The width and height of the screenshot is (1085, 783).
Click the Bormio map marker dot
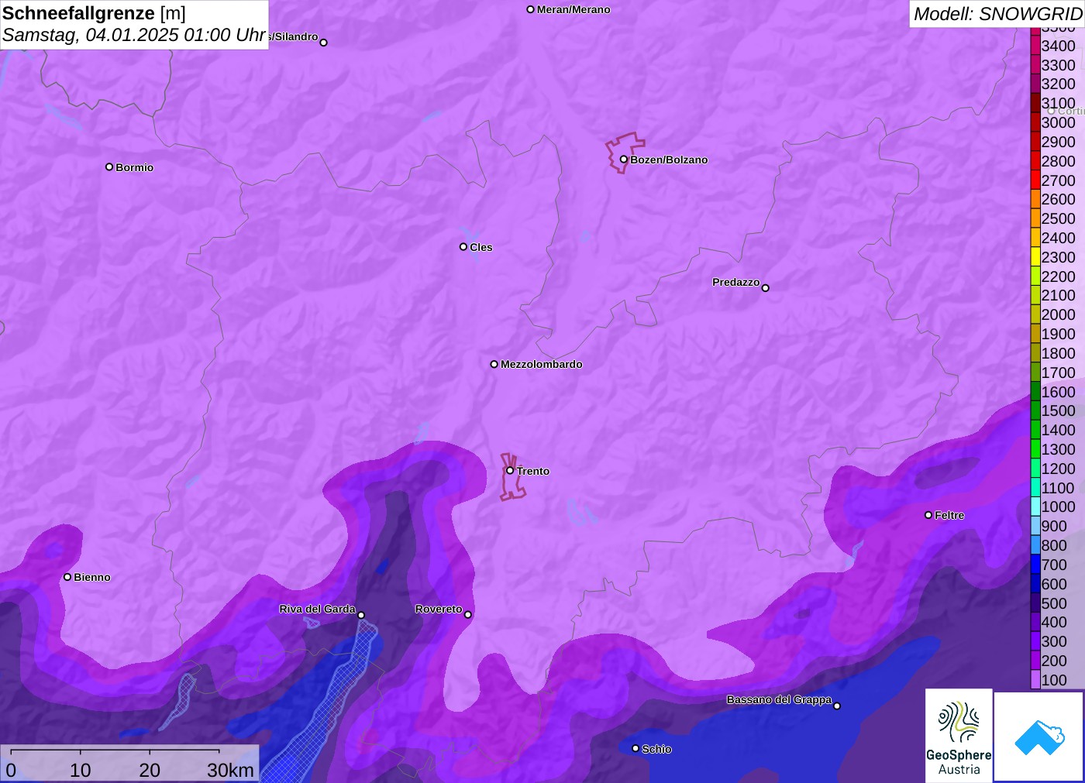[x=109, y=167]
